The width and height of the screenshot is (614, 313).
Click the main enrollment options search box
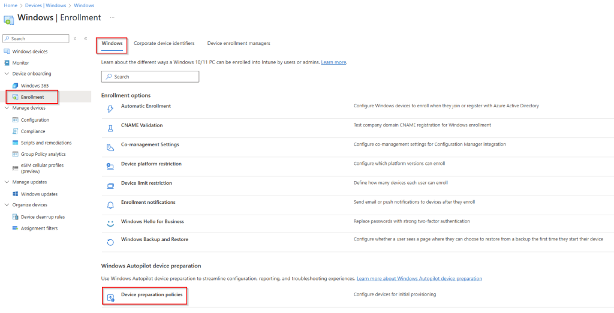(150, 77)
